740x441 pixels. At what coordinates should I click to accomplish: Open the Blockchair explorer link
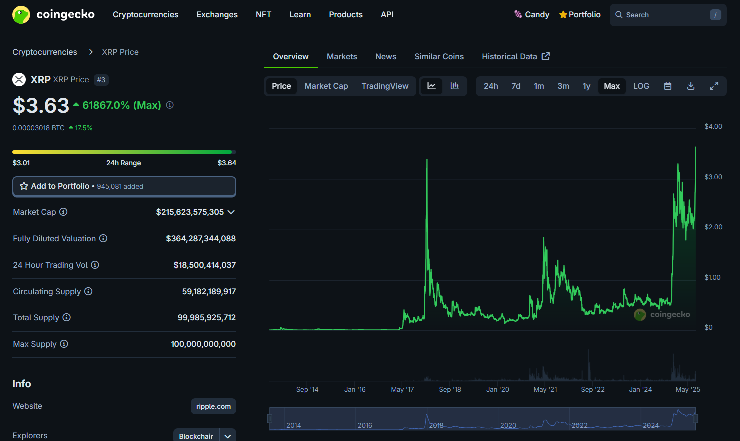pyautogui.click(x=196, y=436)
